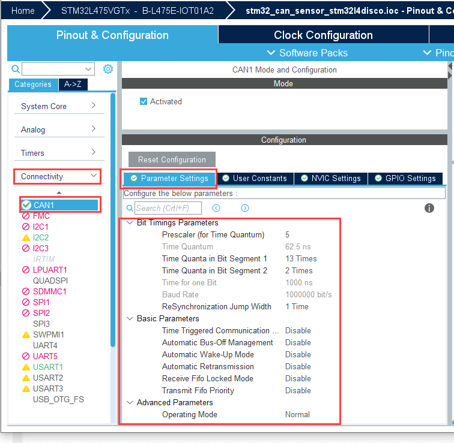The image size is (454, 443).
Task: Collapse the Bit Timings Parameters group
Action: 130,222
